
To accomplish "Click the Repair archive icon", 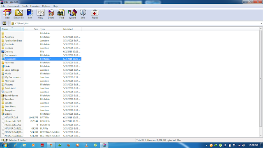I will pyautogui.click(x=95, y=14).
